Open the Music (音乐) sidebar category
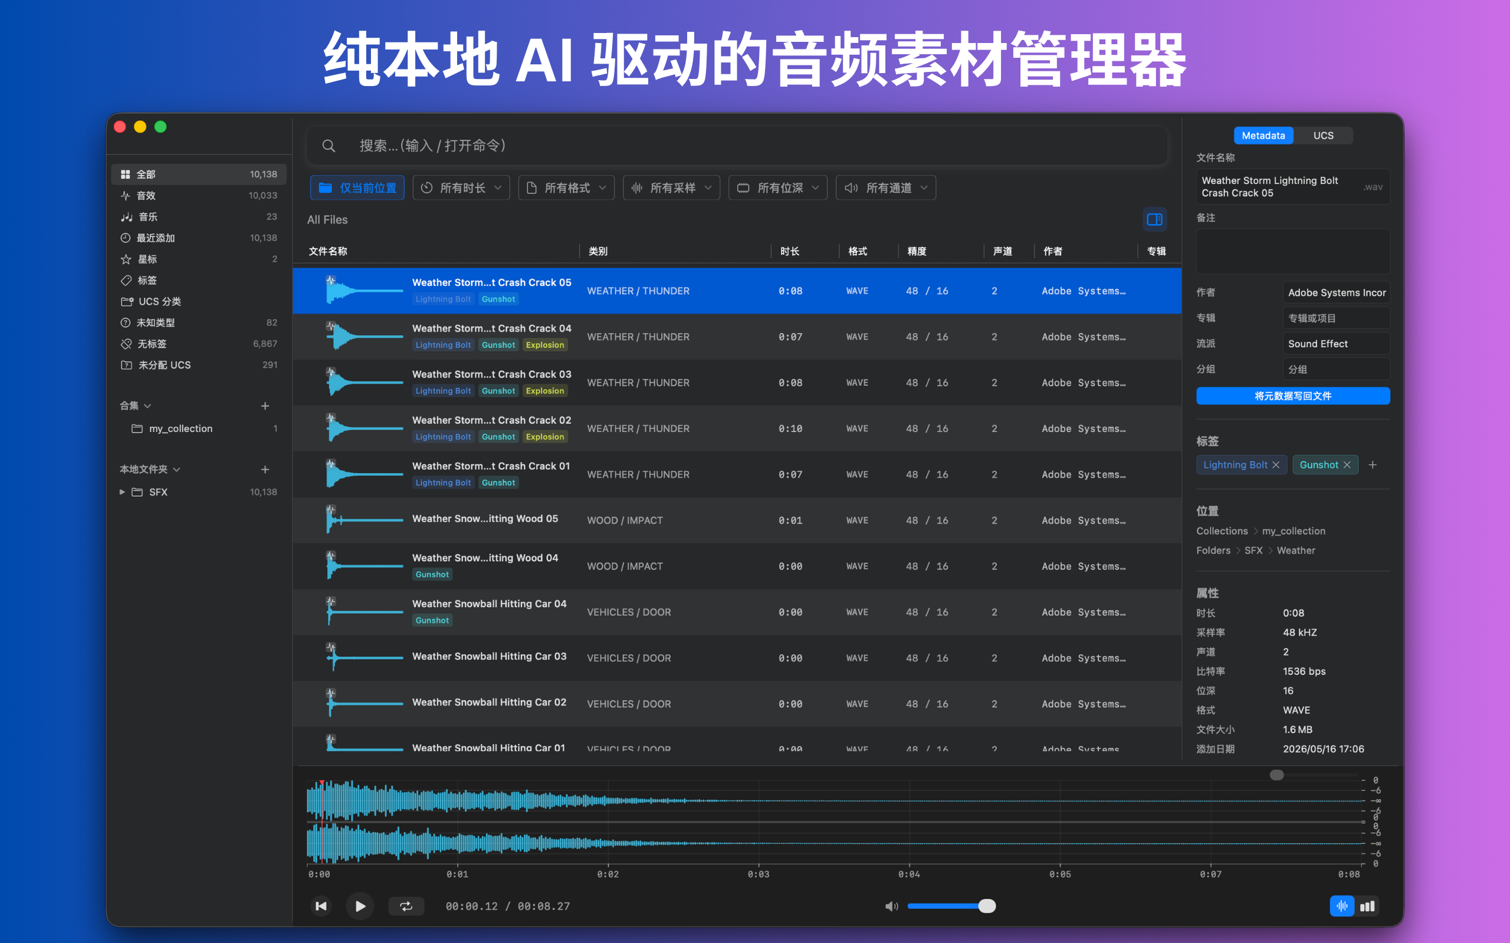This screenshot has height=943, width=1510. coord(198,217)
